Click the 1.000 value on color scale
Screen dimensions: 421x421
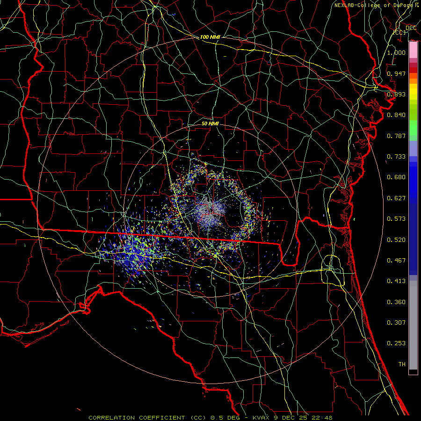396,52
